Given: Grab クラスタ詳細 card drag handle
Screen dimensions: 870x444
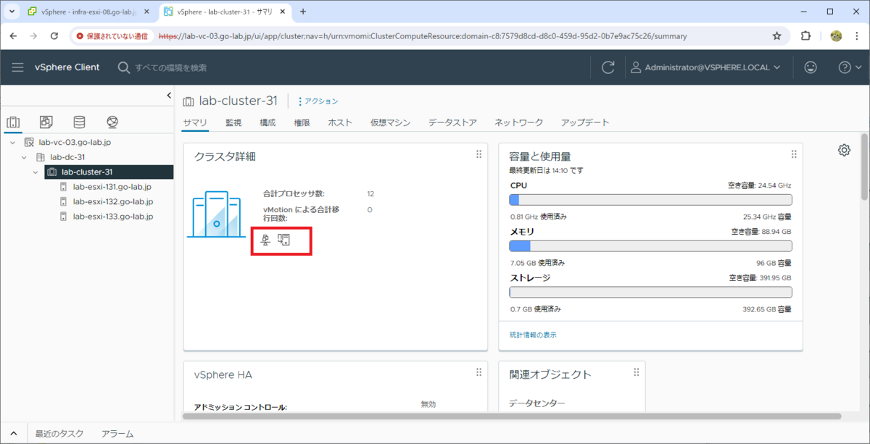Looking at the screenshot, I should (478, 154).
